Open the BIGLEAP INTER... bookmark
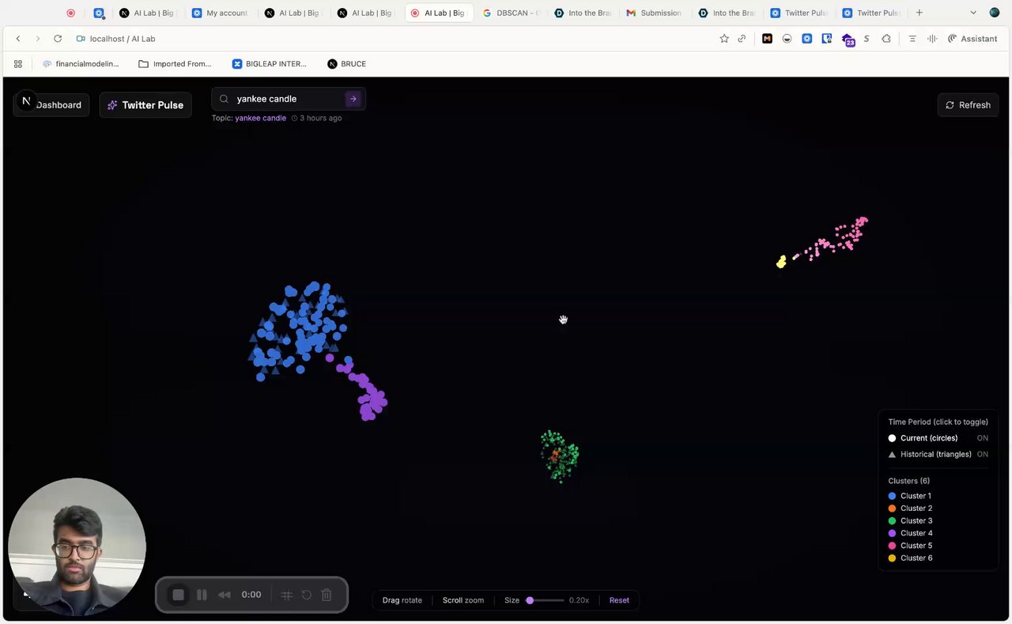Screen dimensions: 1012x624 click(x=269, y=64)
